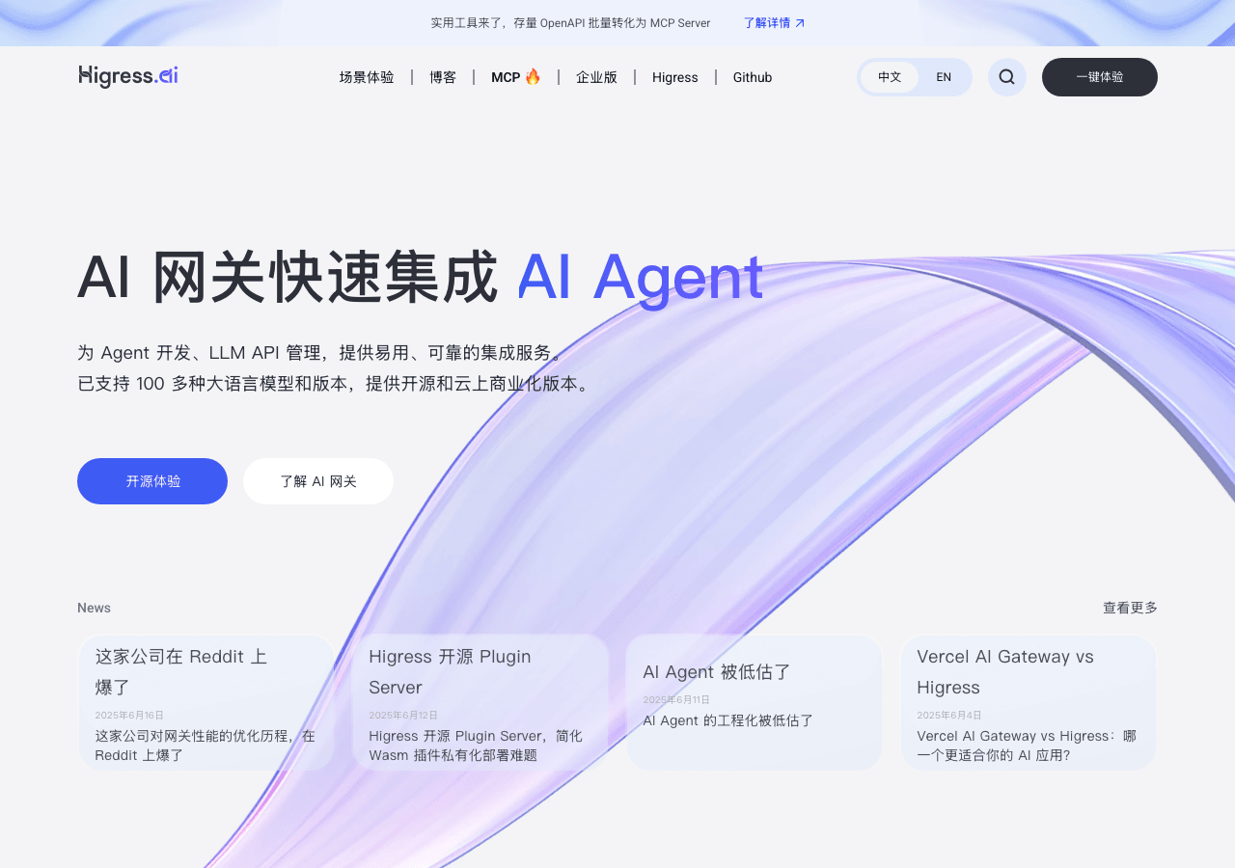The image size is (1235, 868).
Task: Click the 开源体验 button
Action: (152, 481)
